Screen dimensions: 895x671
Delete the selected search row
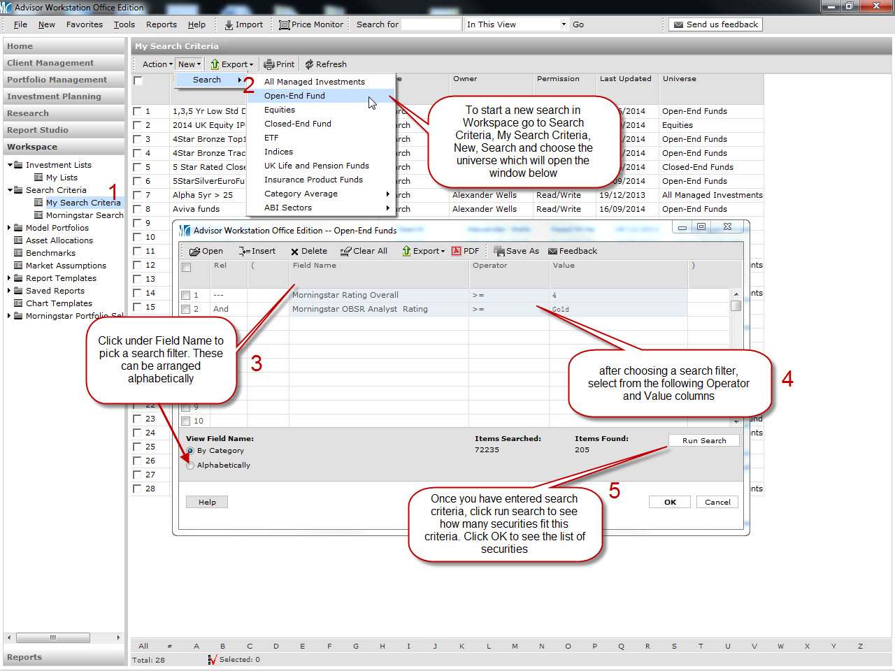(x=308, y=251)
